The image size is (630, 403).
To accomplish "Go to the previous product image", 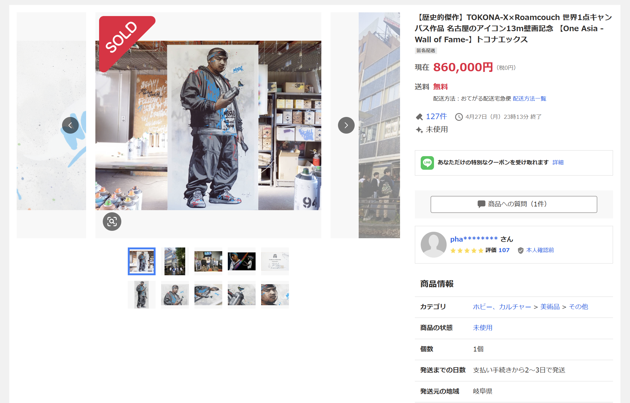I will pos(70,125).
